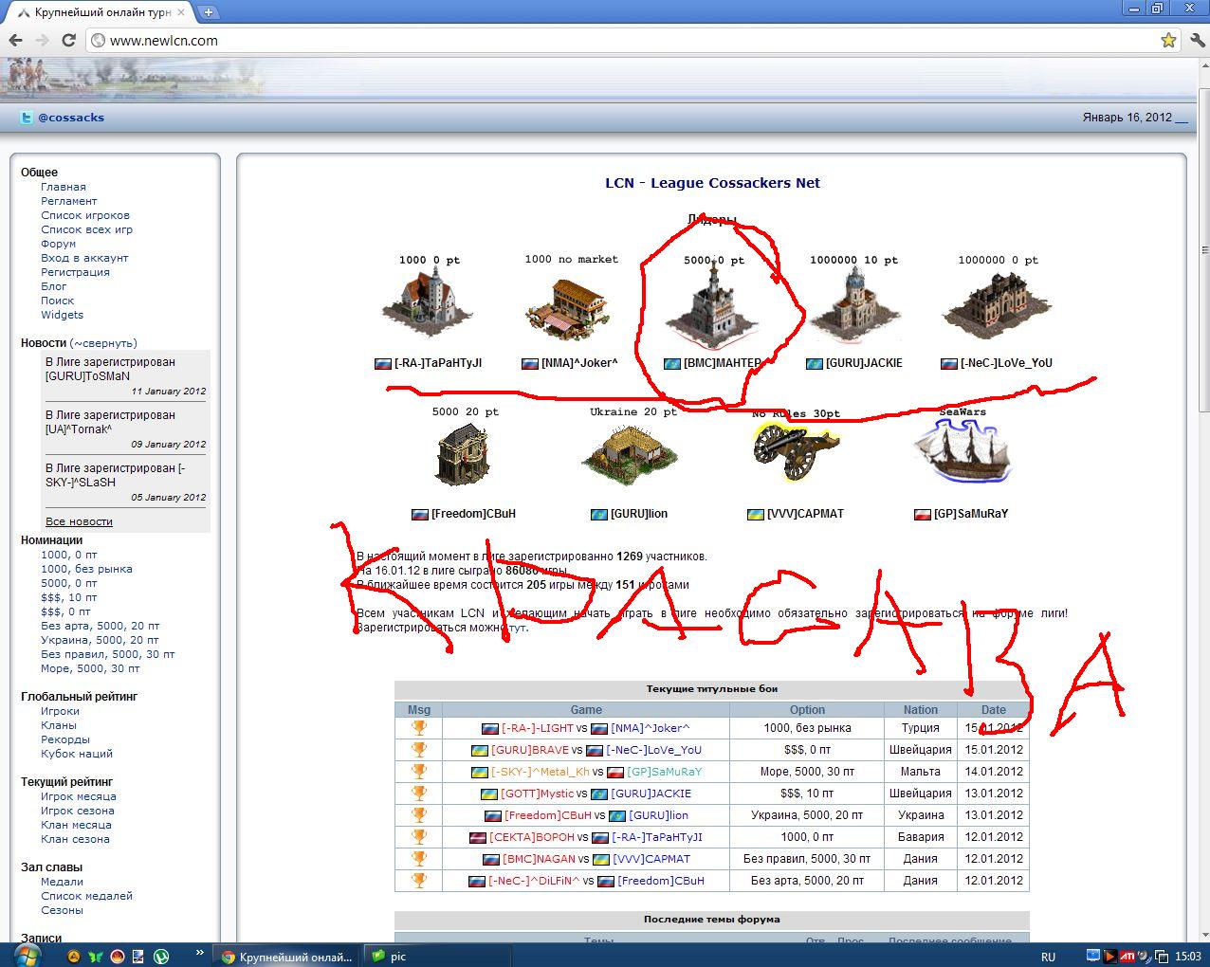Viewport: 1210px width, 967px height.
Task: Click the cannon icon for No Rules 30pt
Action: tap(796, 453)
